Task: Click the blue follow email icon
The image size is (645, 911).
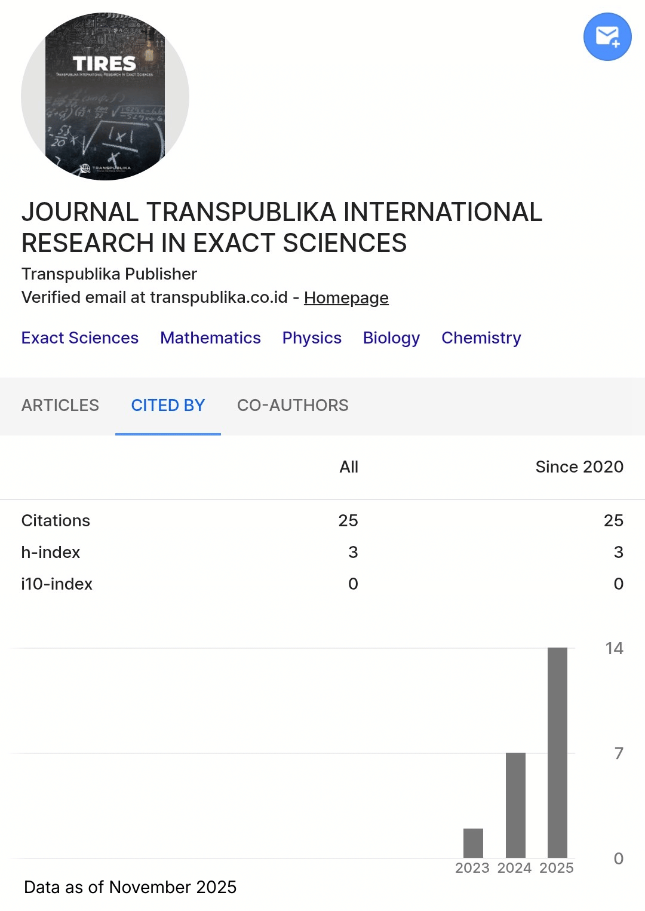Action: (x=607, y=37)
